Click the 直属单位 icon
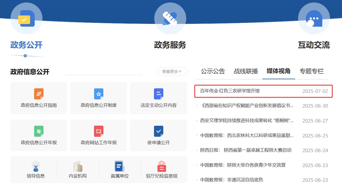 [120, 166]
